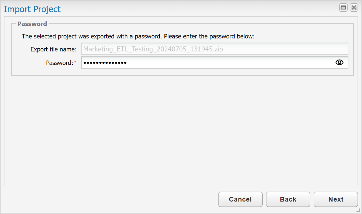The image size is (362, 214).
Task: Grab the resize grip in the dialog corner
Action: (x=358, y=210)
